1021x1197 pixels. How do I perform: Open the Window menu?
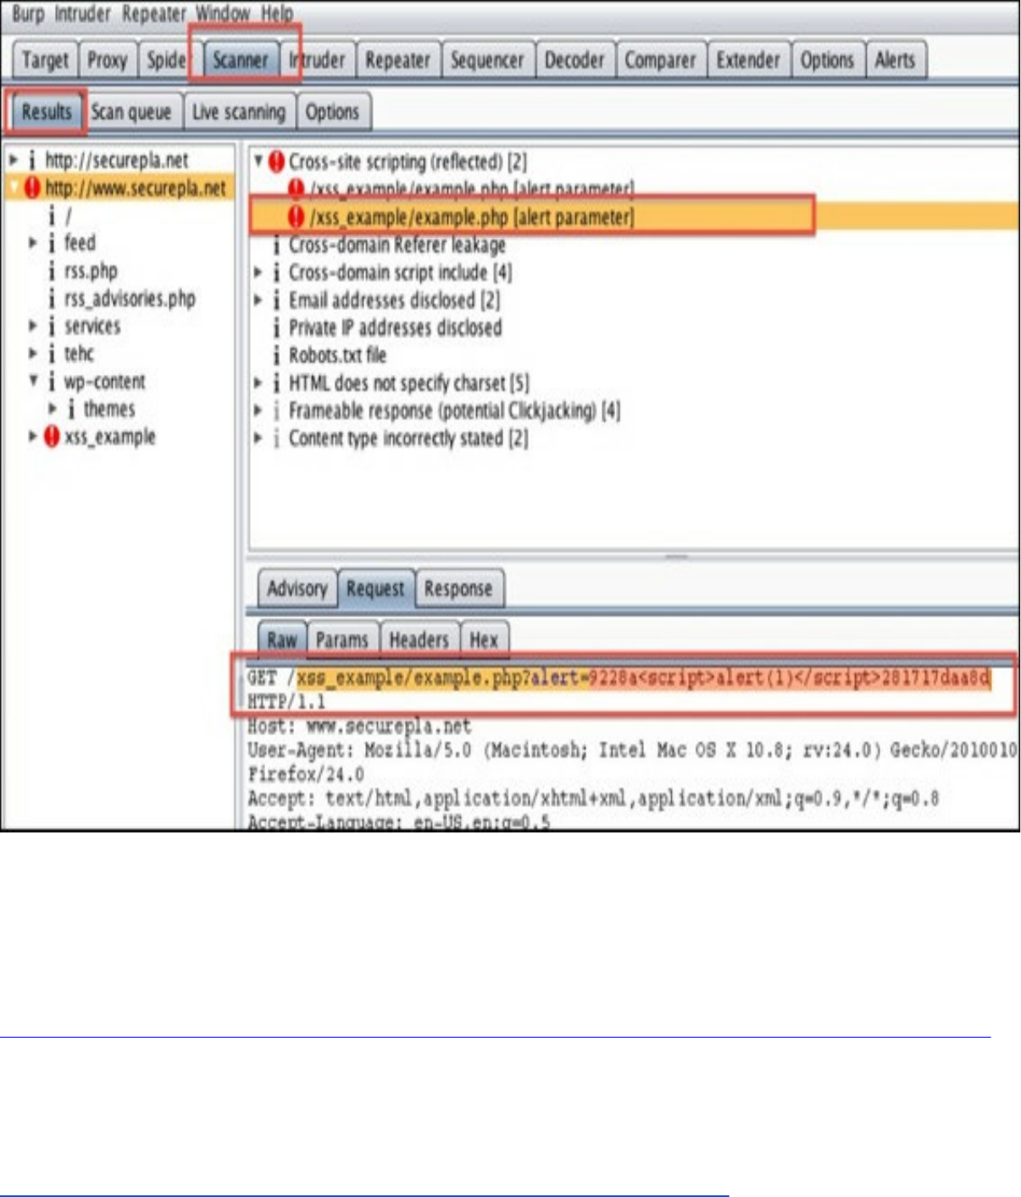[223, 14]
